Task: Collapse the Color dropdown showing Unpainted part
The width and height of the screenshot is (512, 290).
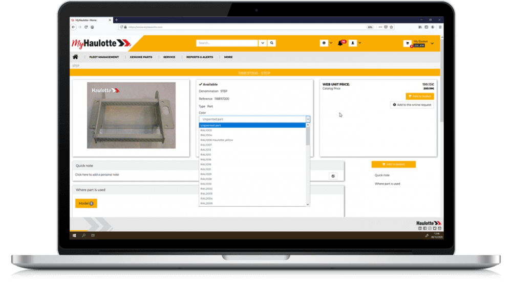Action: [308, 119]
